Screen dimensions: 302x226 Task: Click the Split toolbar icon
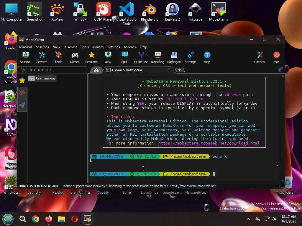[124, 57]
